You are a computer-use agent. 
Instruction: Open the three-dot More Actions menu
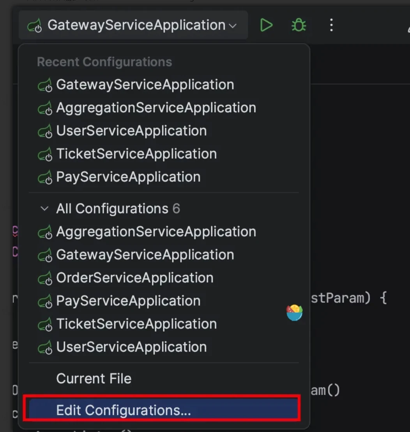click(331, 25)
